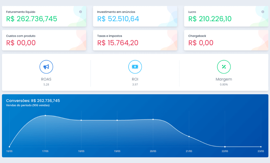Screen dimensions: 270x163
Task: Click the Chargeback value R$ 0,00
Action: tap(201, 43)
